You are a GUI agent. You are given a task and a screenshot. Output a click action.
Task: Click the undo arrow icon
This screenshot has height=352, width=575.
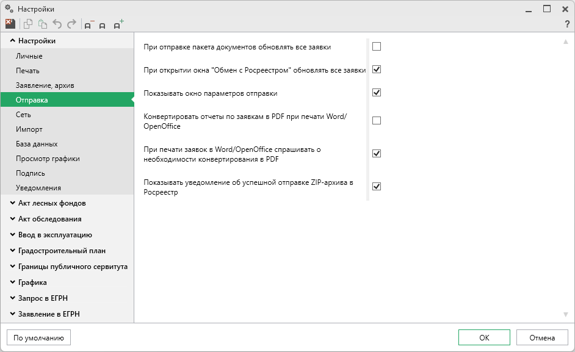(x=57, y=24)
